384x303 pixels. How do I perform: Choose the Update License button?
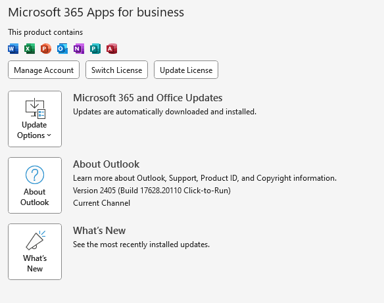186,70
